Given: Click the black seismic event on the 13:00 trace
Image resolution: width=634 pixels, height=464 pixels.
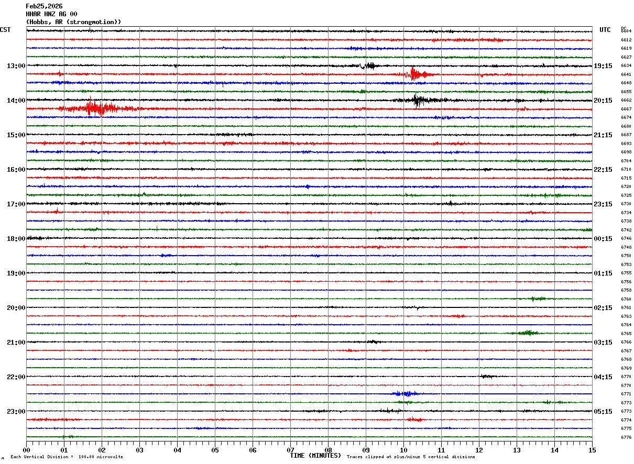Looking at the screenshot, I should (368, 66).
